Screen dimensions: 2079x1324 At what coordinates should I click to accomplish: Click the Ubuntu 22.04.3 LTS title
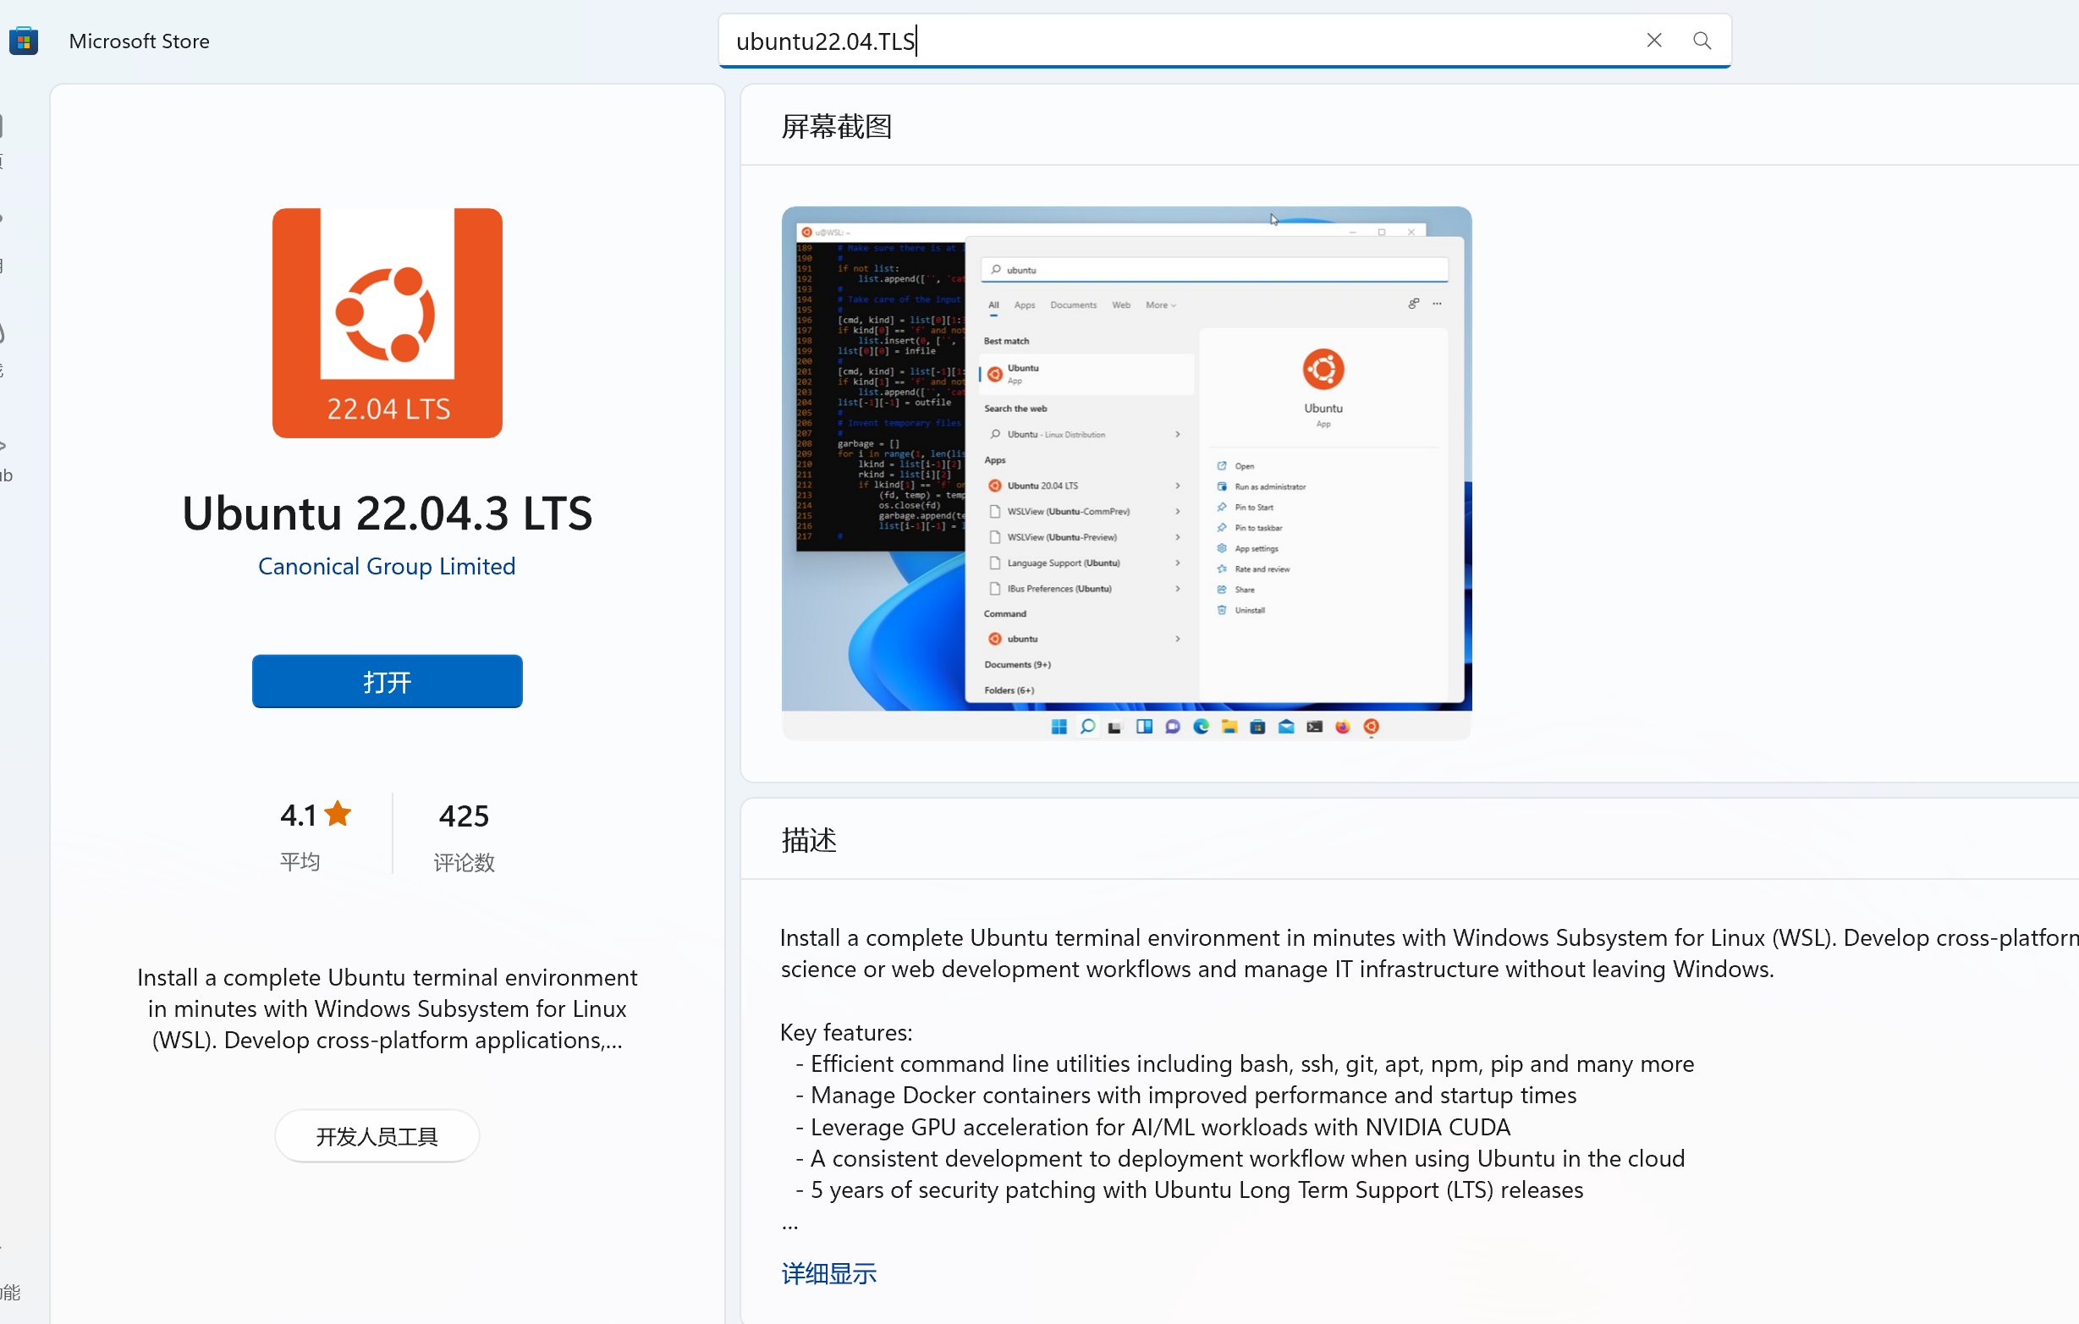(x=387, y=514)
